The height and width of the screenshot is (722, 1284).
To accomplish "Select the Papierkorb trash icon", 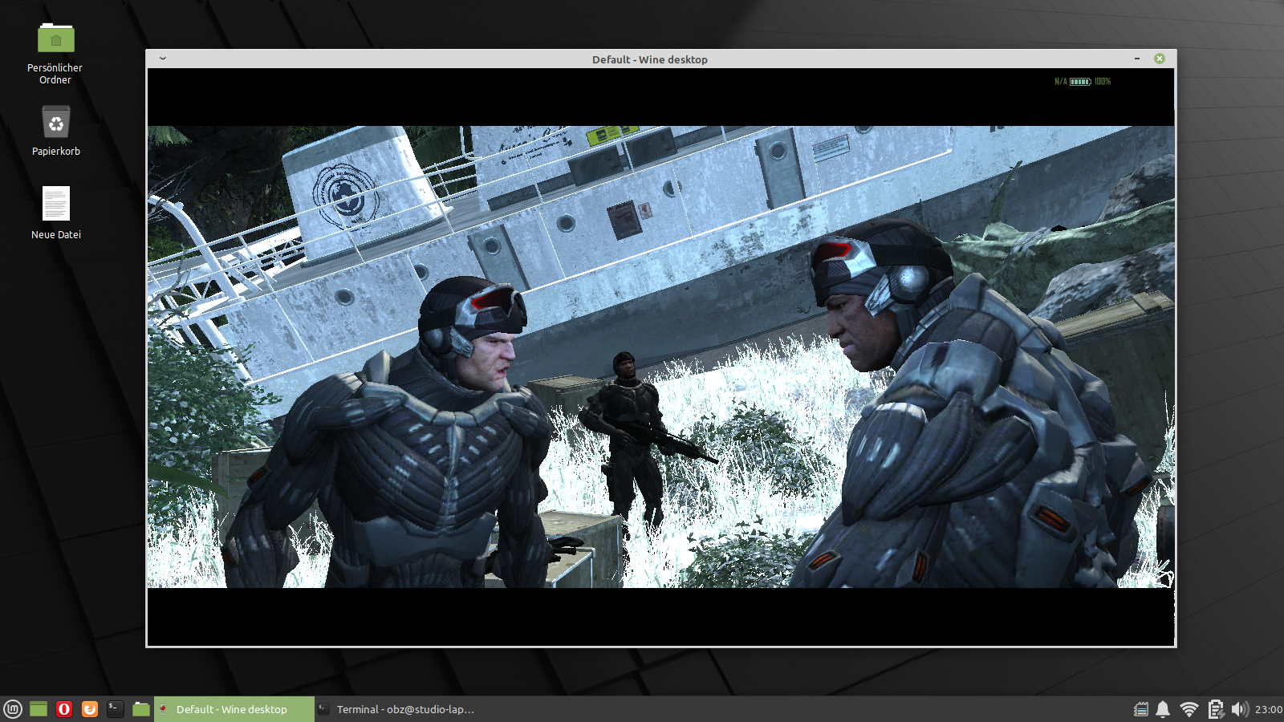I will pyautogui.click(x=56, y=131).
